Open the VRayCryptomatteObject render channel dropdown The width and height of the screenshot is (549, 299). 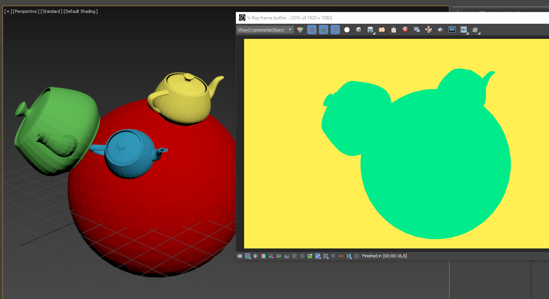point(265,30)
